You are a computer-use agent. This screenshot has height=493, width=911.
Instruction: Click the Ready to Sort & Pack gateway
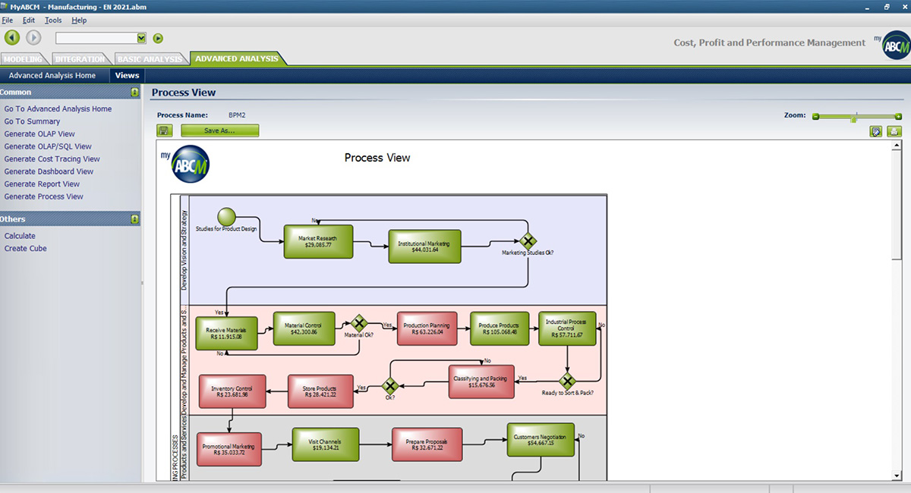coord(567,381)
